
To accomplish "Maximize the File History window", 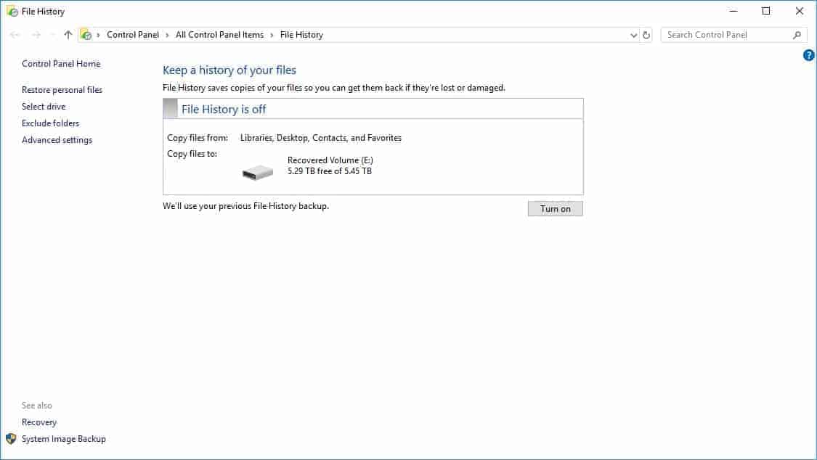I will (766, 11).
